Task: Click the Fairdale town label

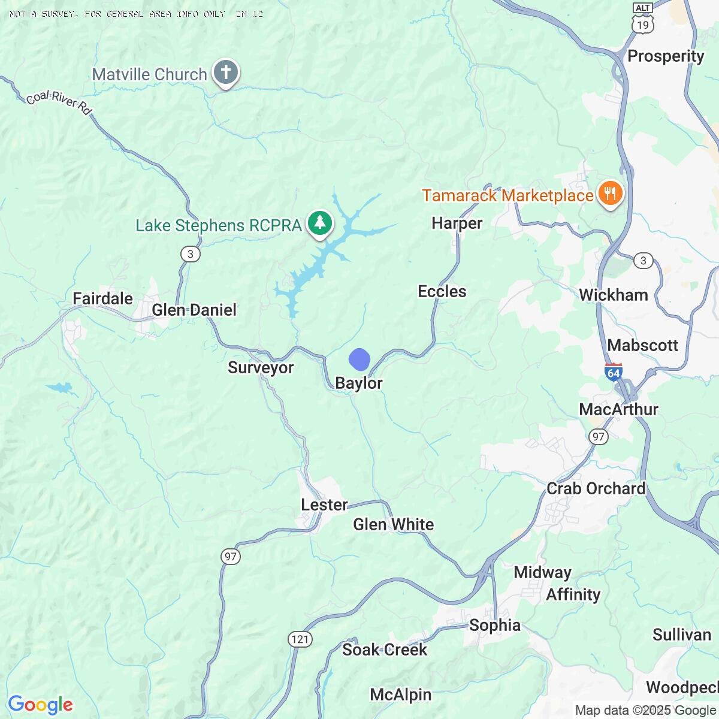Action: point(102,298)
